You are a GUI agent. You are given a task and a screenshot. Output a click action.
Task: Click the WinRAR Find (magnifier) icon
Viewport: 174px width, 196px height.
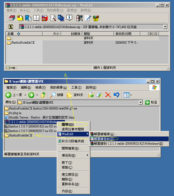53,18
